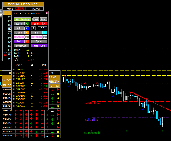Click the PriceTouch button

(39, 46)
